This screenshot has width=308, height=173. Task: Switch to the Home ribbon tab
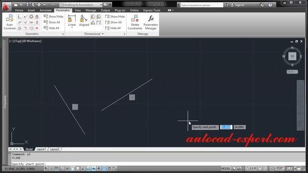(19, 10)
